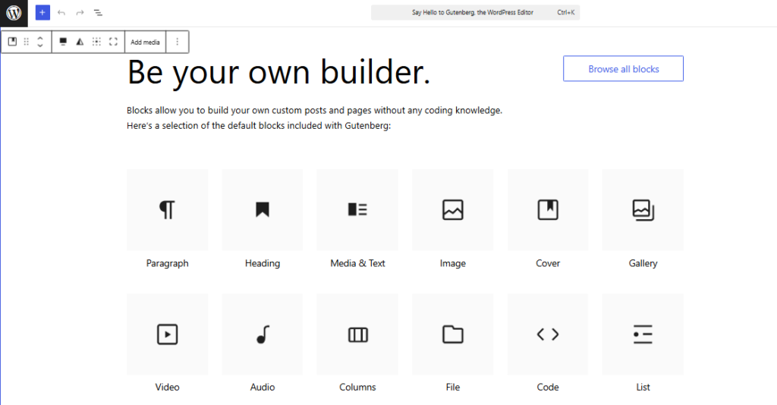Image resolution: width=777 pixels, height=405 pixels.
Task: Click the "List" caption text
Action: [x=643, y=387]
